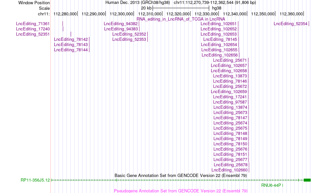Click the RP11-356J5.12 gene label

tap(35, 180)
